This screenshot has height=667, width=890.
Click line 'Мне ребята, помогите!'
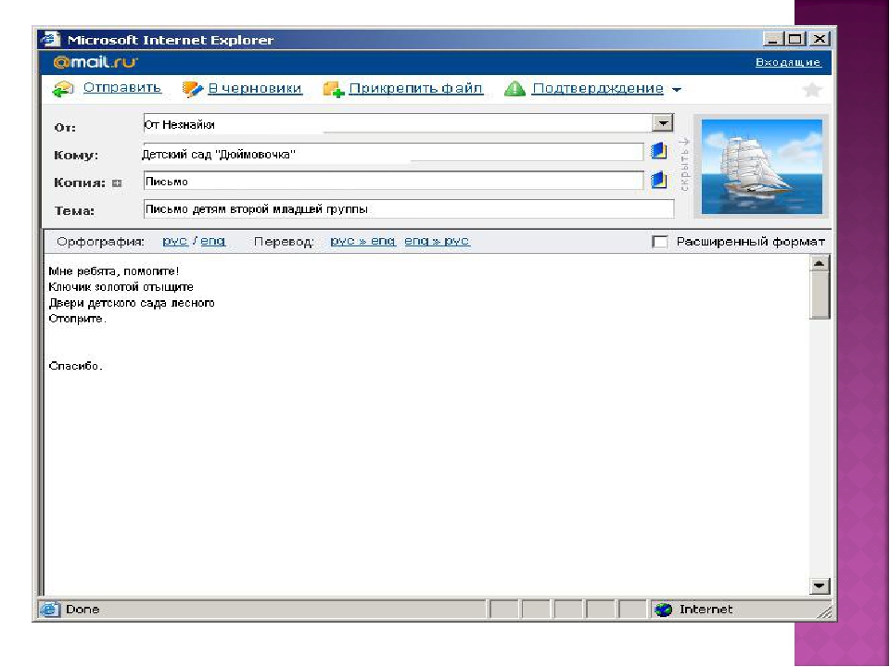(x=114, y=271)
